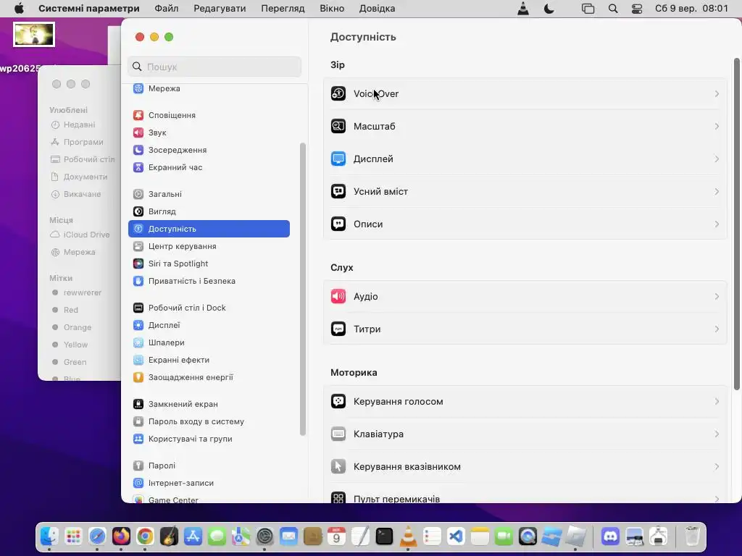The image size is (742, 556).
Task: Click the Описи row chevron
Action: [x=717, y=224]
